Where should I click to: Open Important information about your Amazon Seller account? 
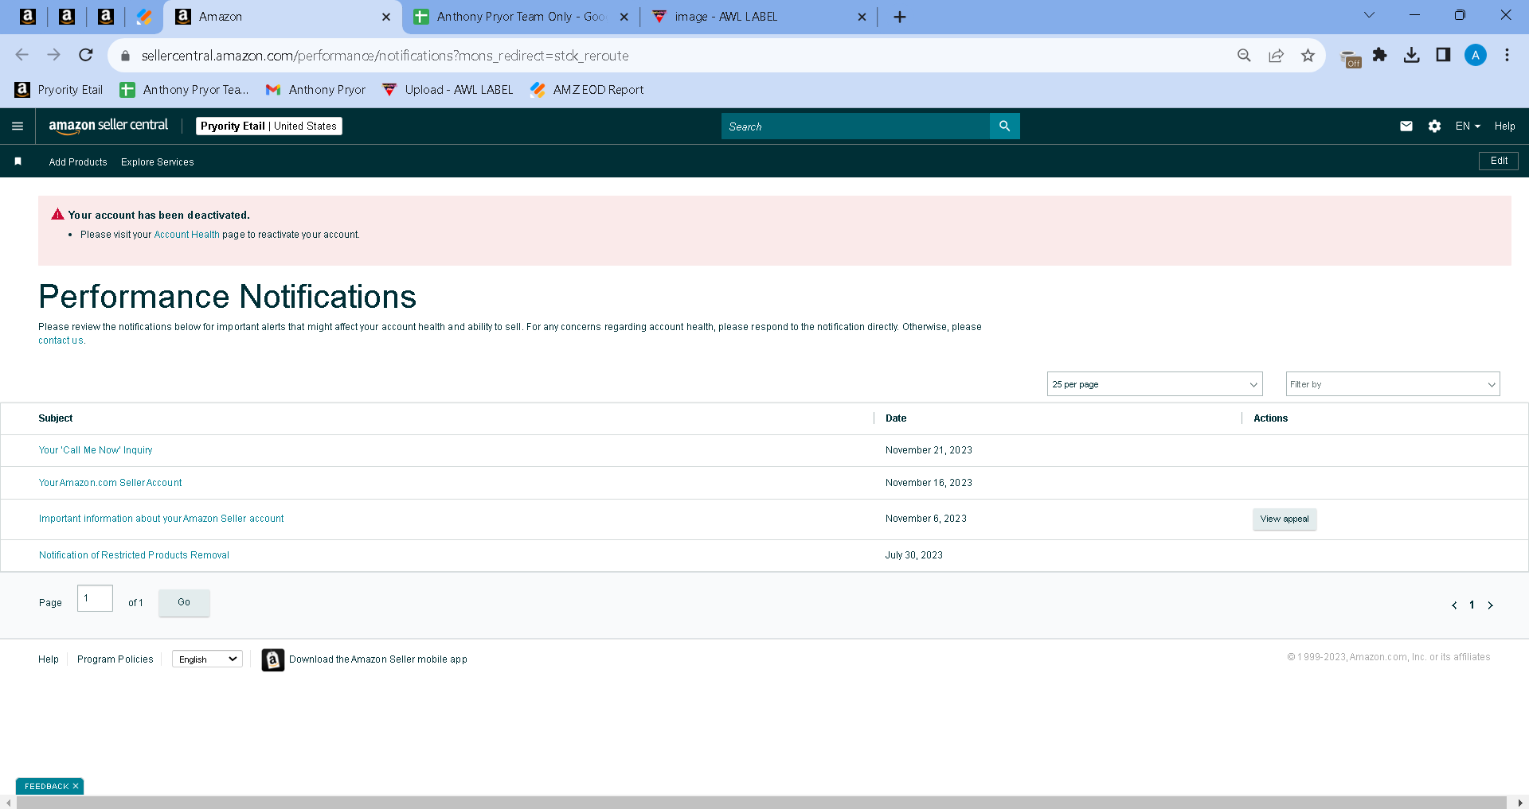(x=161, y=519)
